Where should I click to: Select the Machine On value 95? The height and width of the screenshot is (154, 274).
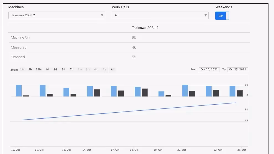pos(134,38)
